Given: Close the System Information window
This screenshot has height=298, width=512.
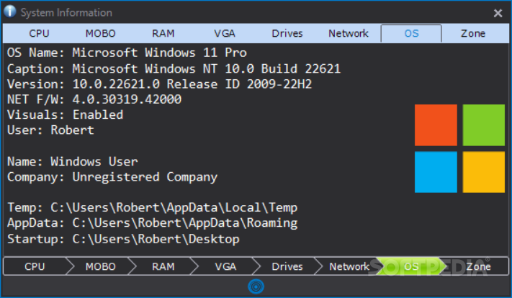Looking at the screenshot, I should click(498, 13).
